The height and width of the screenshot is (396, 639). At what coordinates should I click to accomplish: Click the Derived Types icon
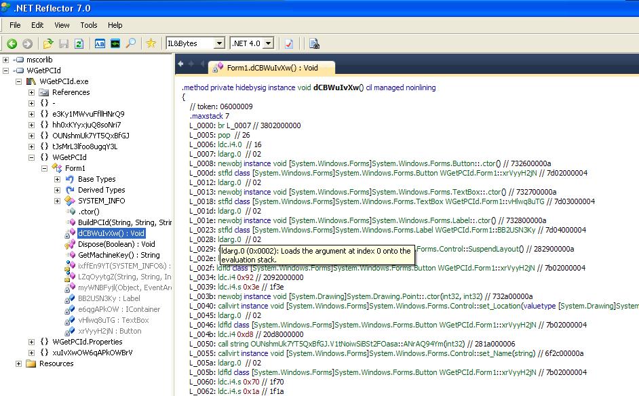click(x=70, y=190)
